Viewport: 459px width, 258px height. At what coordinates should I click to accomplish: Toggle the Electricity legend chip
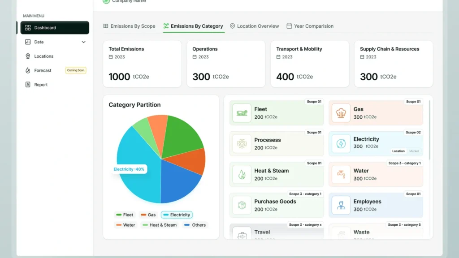pyautogui.click(x=177, y=215)
